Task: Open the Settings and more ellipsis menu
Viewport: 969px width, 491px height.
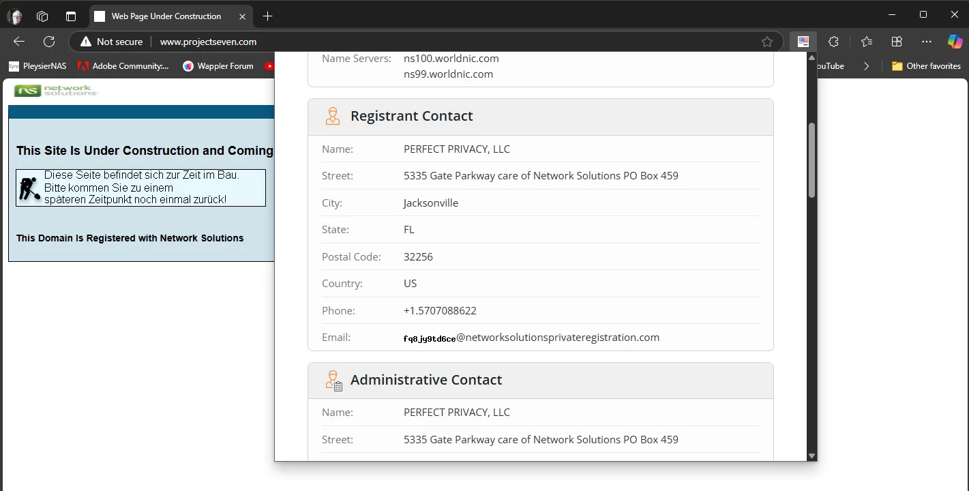Action: click(x=927, y=42)
